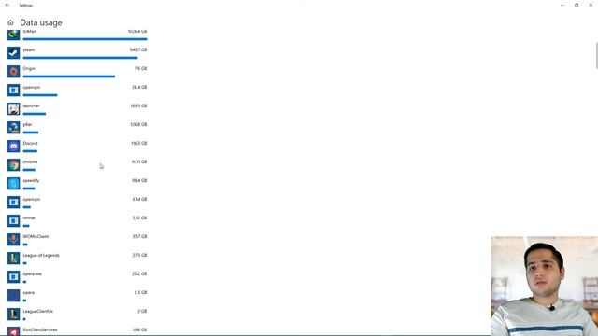Click the 76 GB usage value

pos(141,68)
